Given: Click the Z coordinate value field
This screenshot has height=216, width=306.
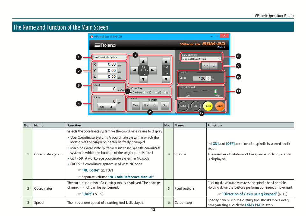Looking at the screenshot, I should pyautogui.click(x=107, y=77).
